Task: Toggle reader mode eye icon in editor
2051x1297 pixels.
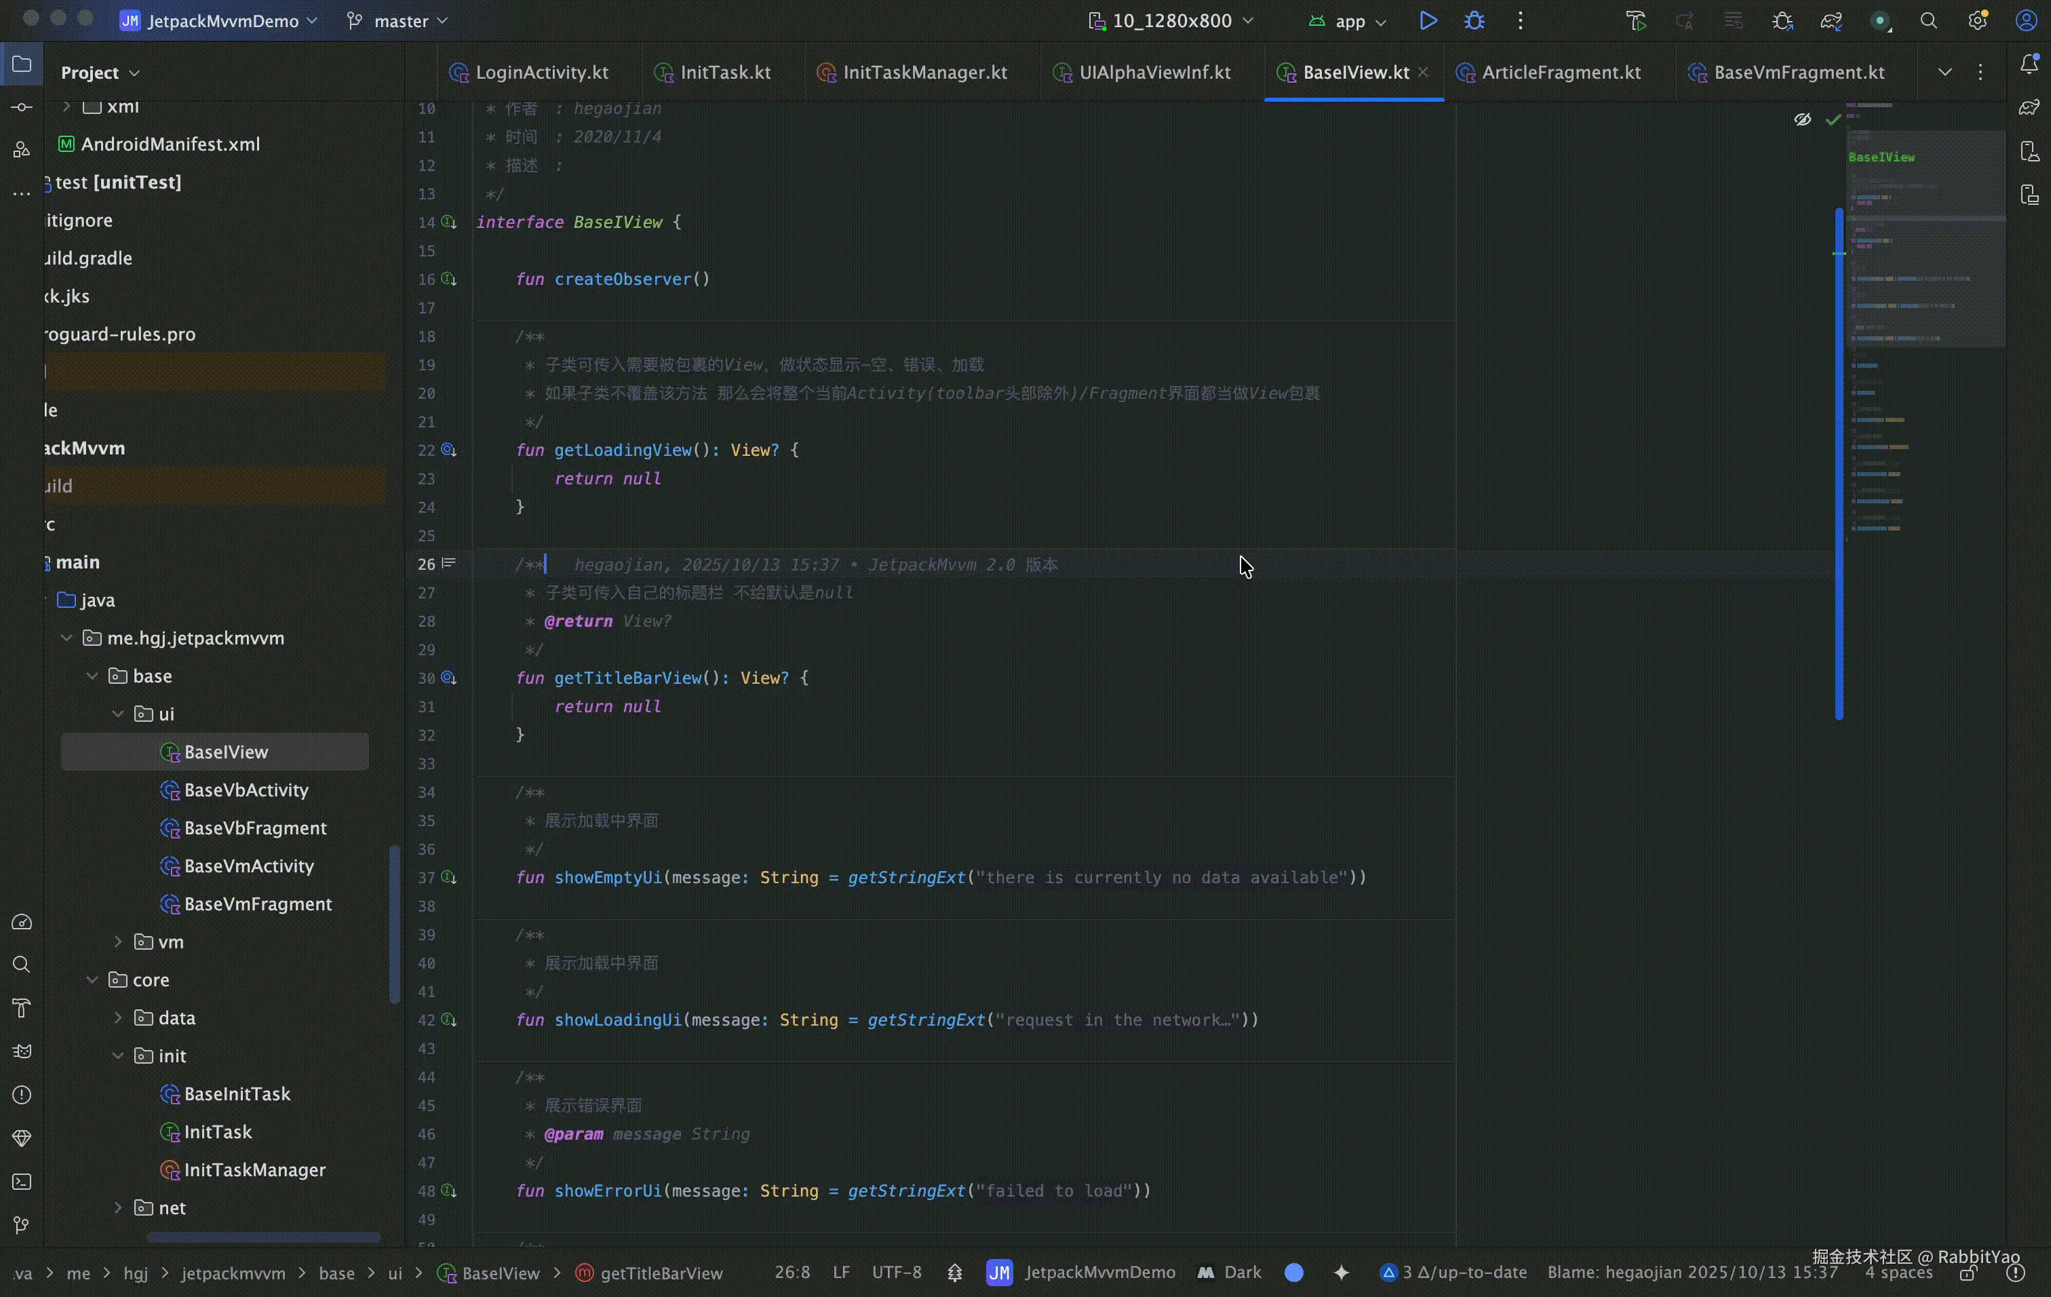Action: pos(1802,120)
